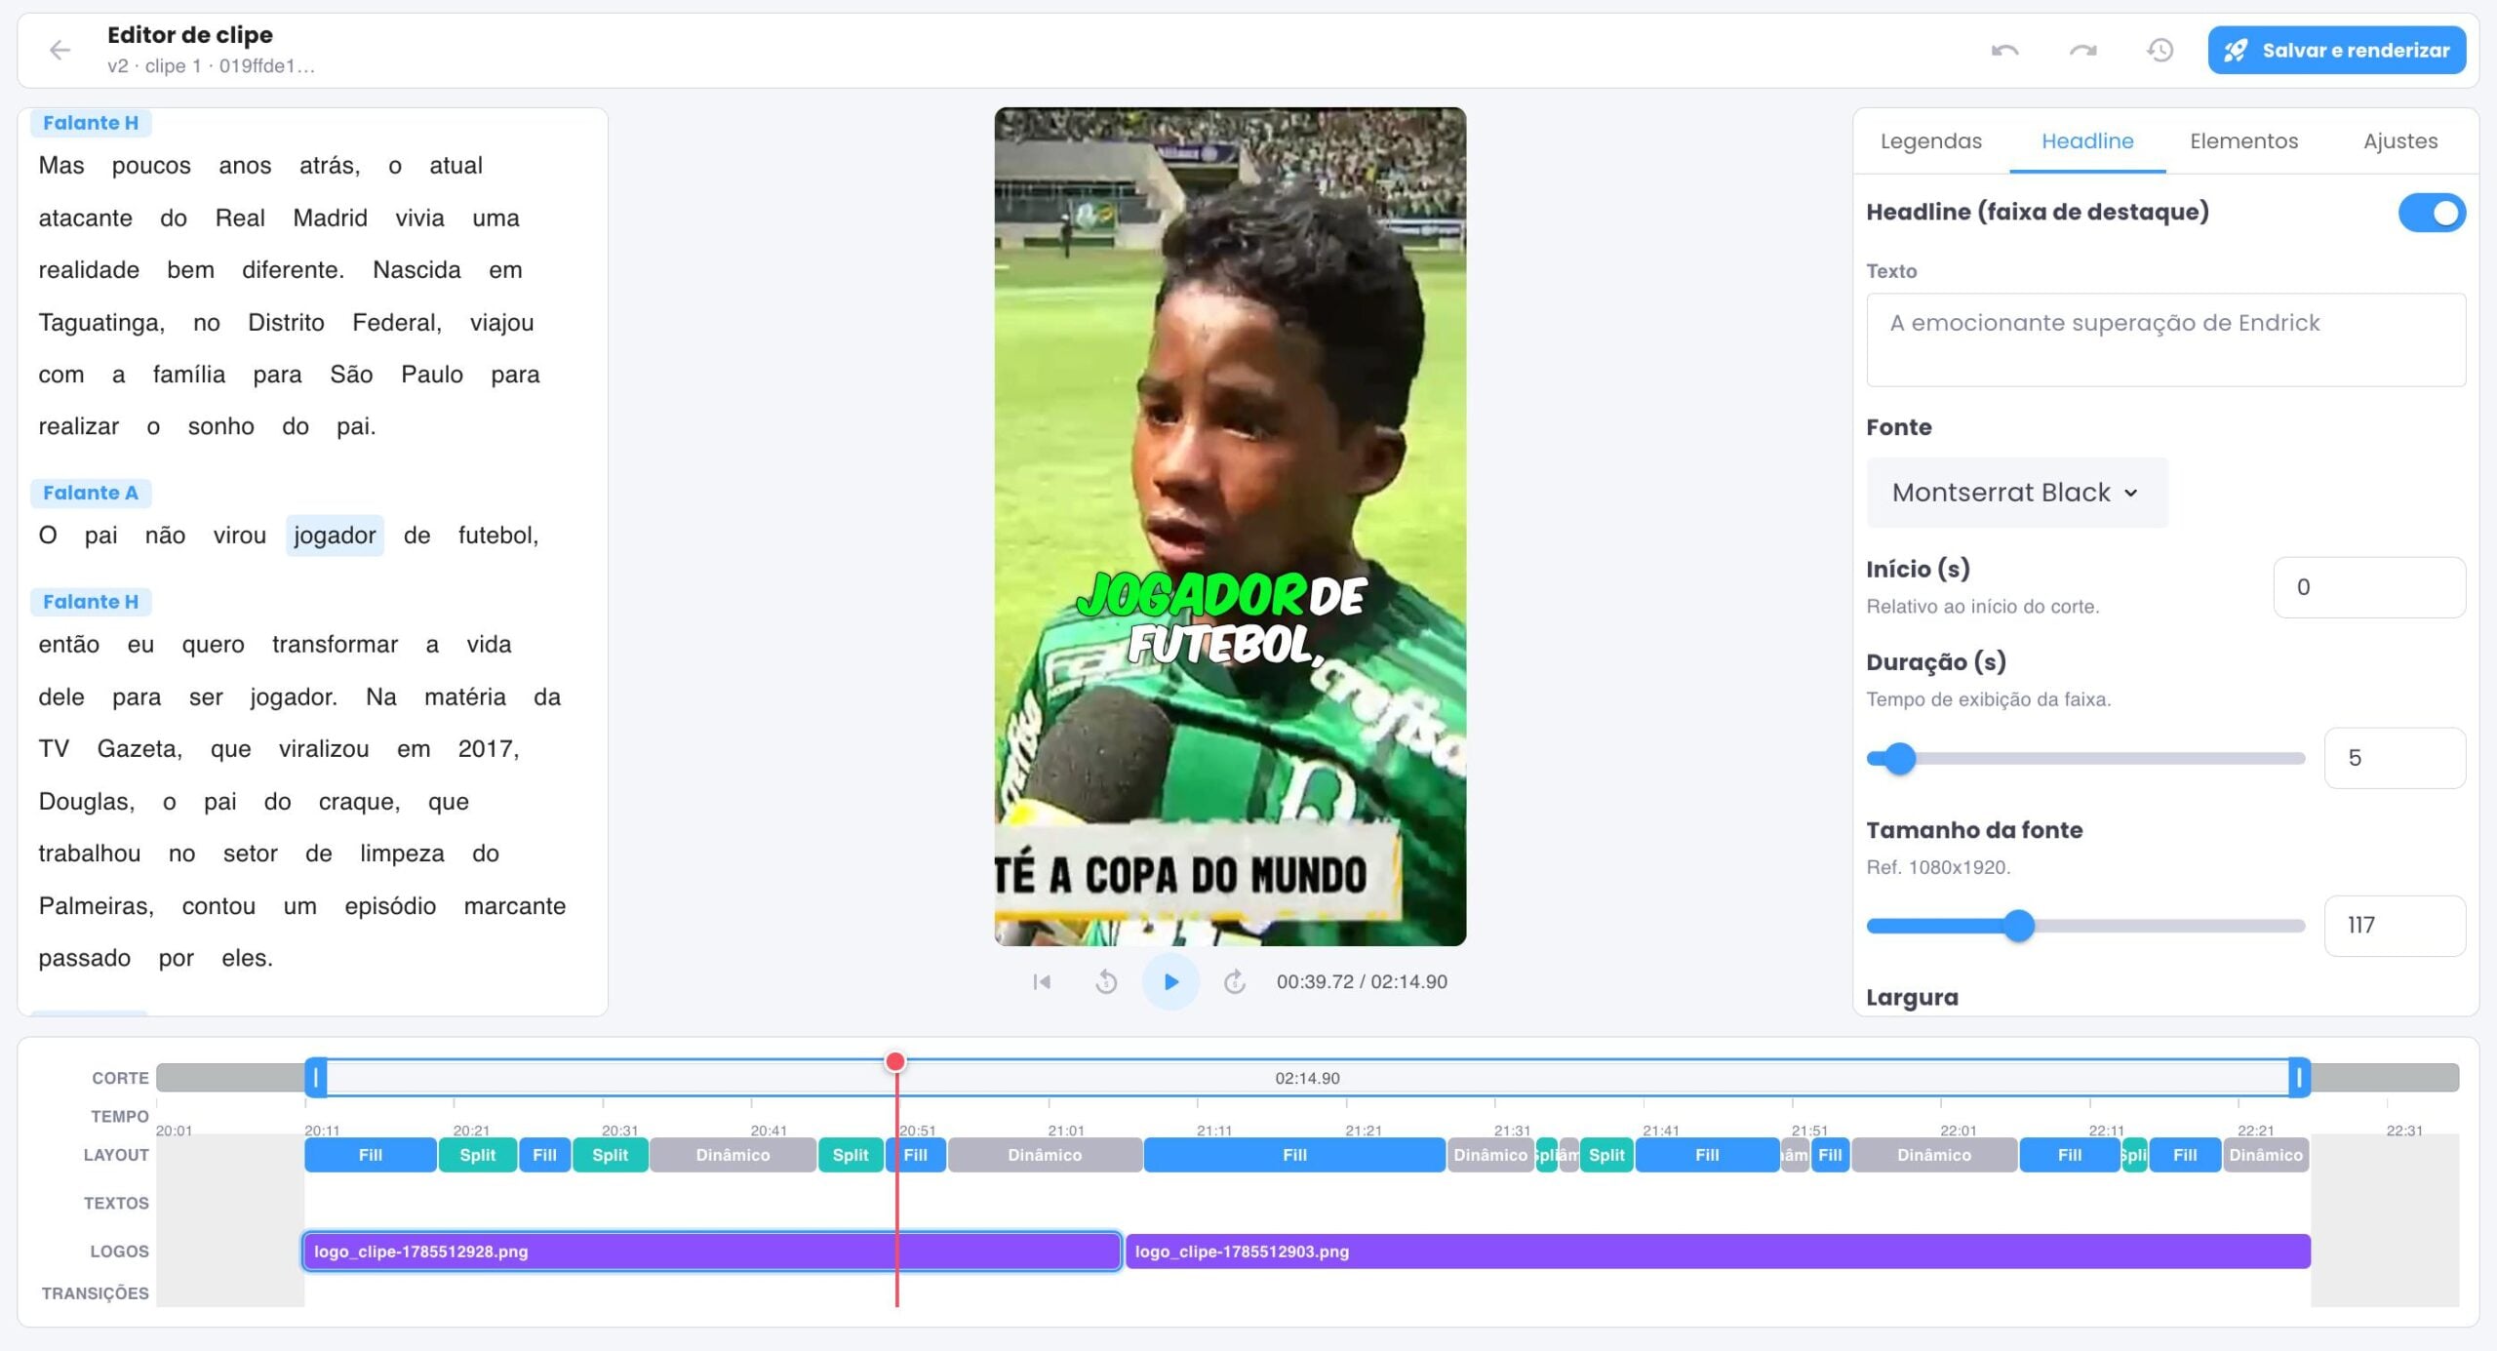The height and width of the screenshot is (1351, 2497).
Task: Select logo_clipe-1785512903.png timeline clip
Action: coord(1718,1252)
